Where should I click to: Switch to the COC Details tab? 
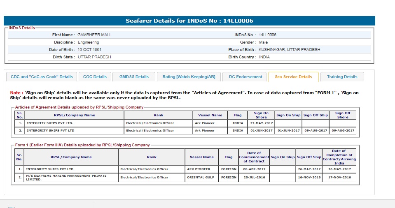click(95, 77)
